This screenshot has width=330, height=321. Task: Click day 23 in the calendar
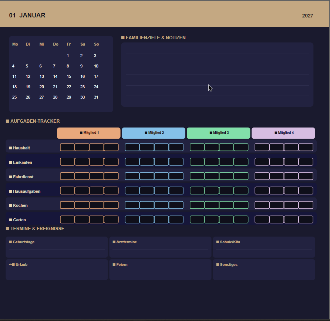click(82, 87)
